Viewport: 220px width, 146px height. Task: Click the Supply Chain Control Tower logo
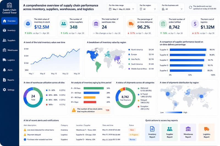click(9, 5)
